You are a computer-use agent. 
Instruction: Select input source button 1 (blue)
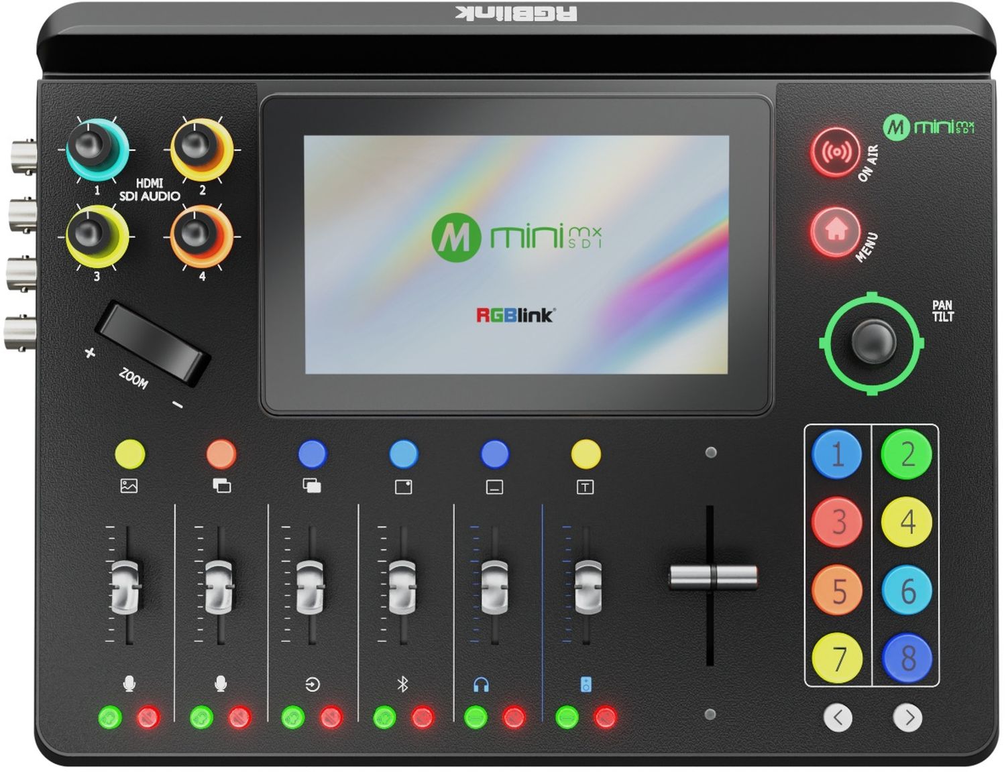point(837,454)
